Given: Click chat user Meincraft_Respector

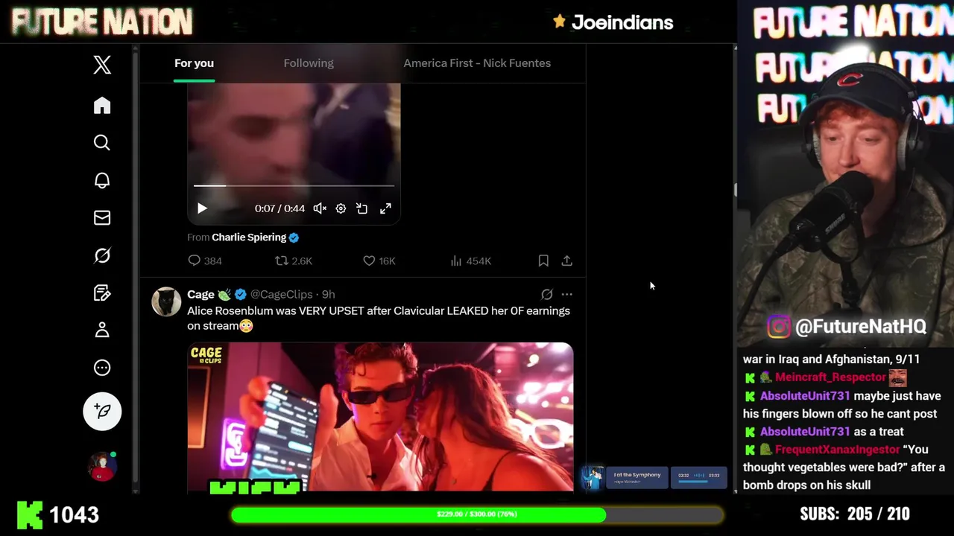Looking at the screenshot, I should [x=830, y=377].
